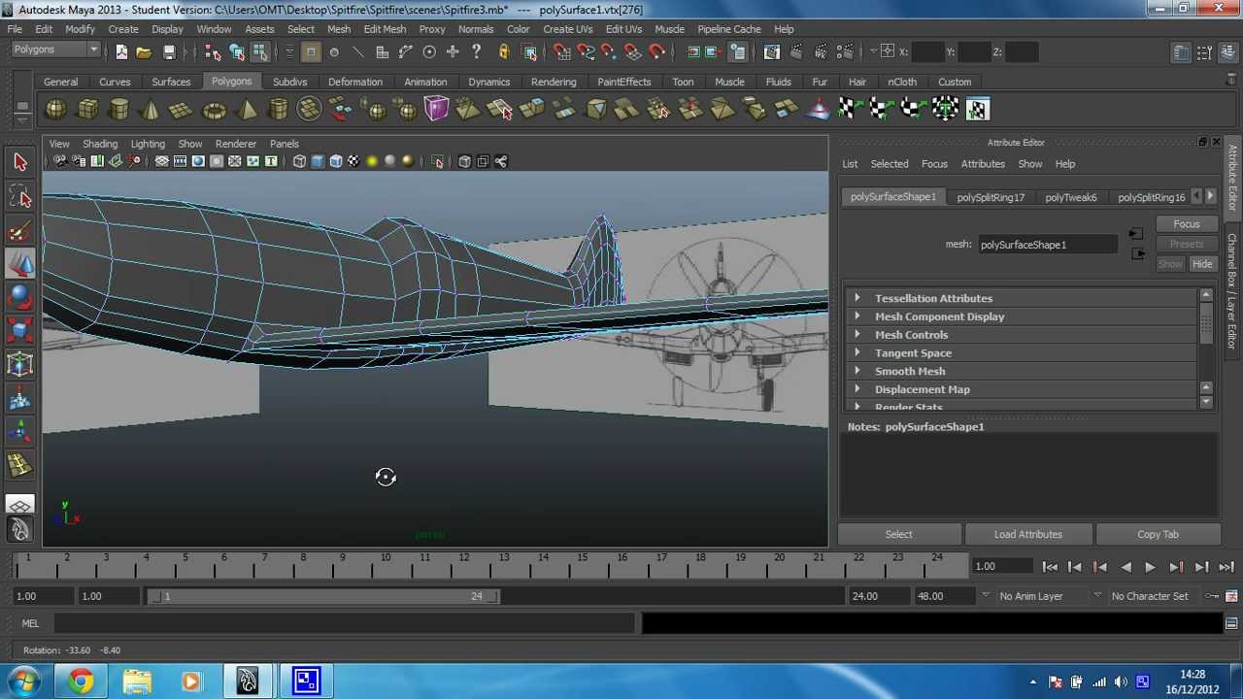
Task: Expand Smooth Mesh section
Action: point(1023,371)
